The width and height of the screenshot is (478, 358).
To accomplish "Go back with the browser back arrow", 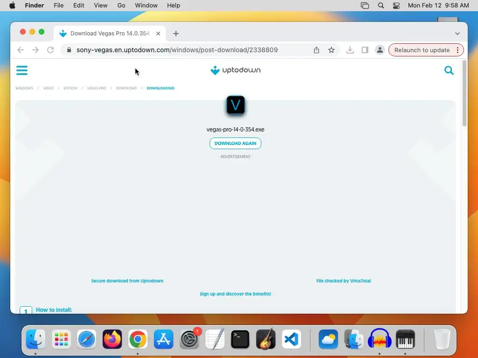I will (x=21, y=50).
